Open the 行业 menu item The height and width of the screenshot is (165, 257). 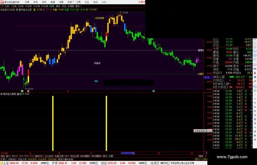coord(87,2)
